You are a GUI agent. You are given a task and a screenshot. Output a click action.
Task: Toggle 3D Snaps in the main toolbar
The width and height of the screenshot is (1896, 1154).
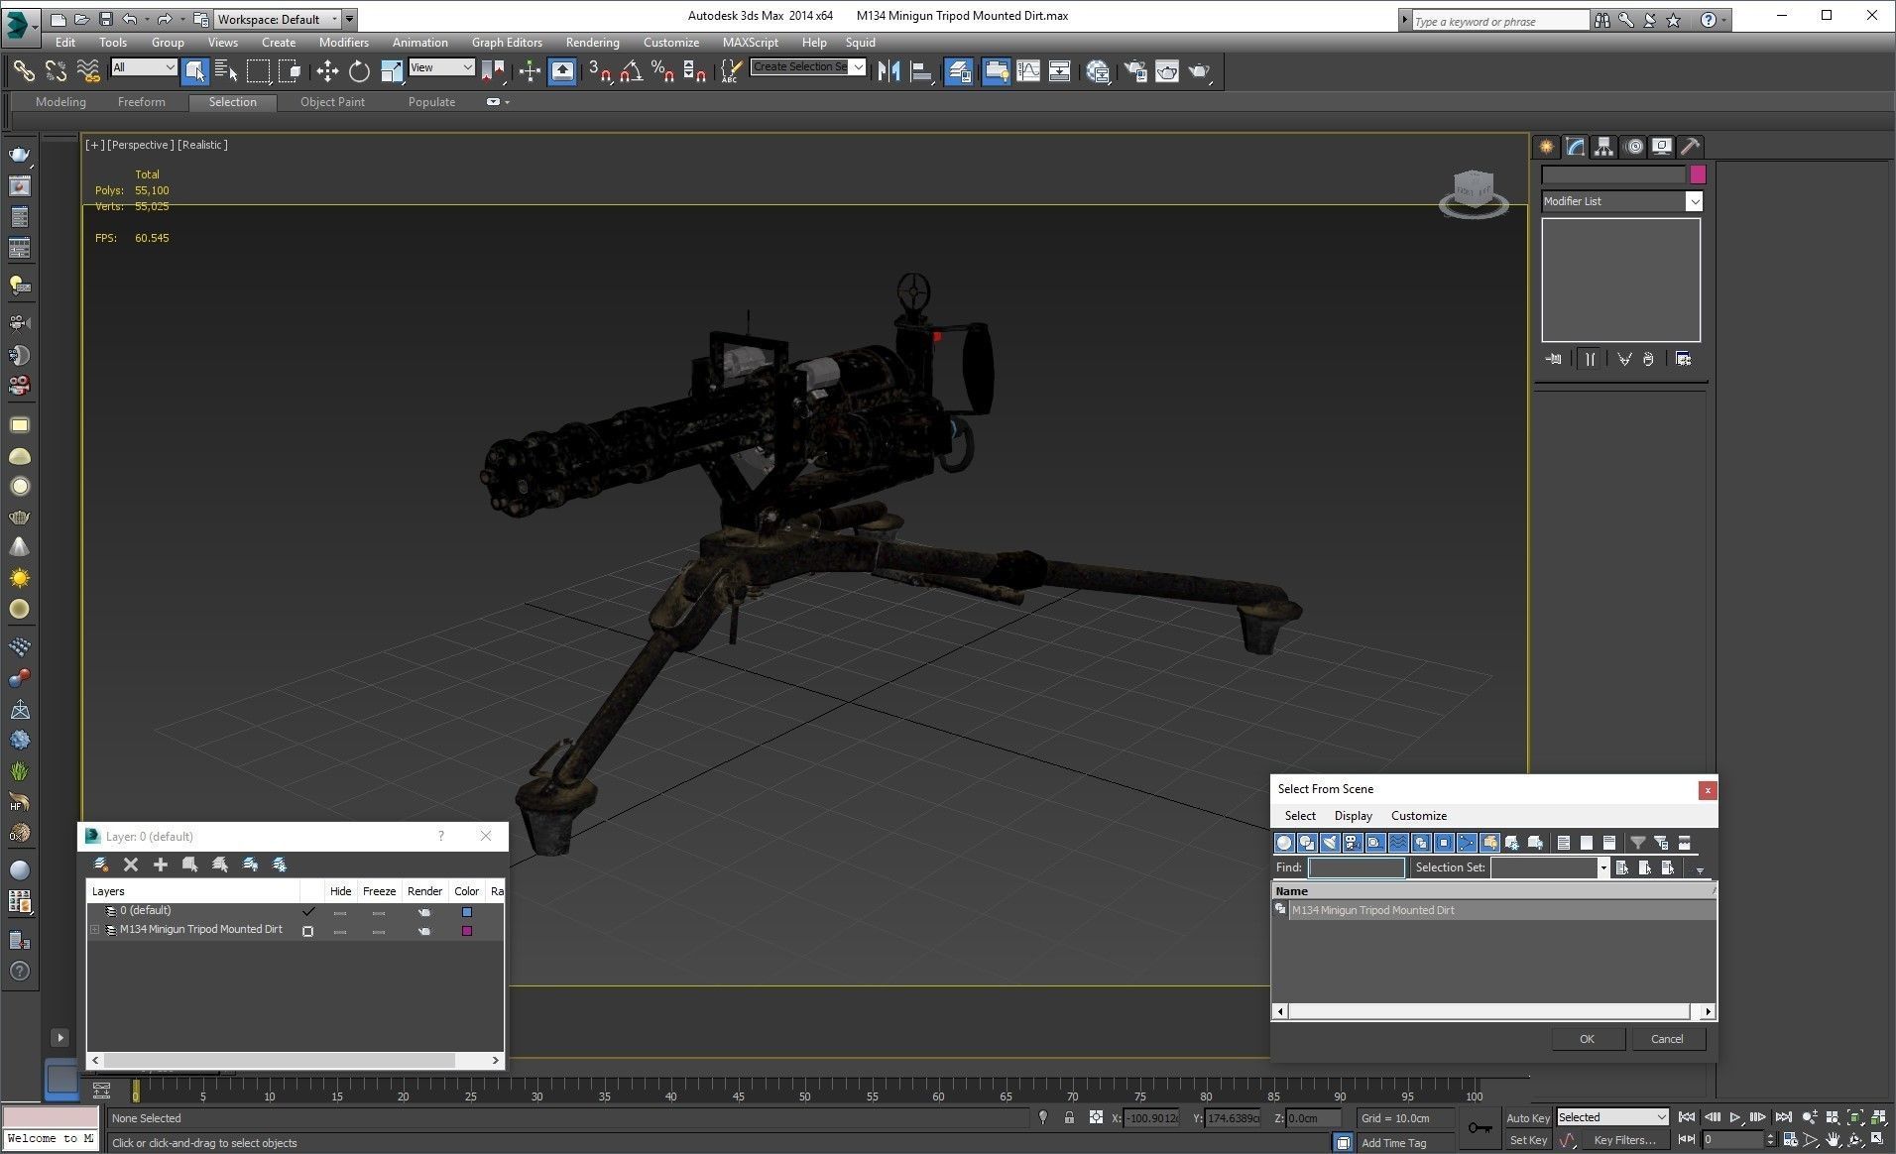click(x=599, y=70)
